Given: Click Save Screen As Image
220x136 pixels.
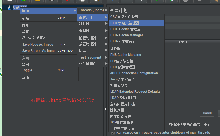Looking at the screenshot, I should [49, 50].
